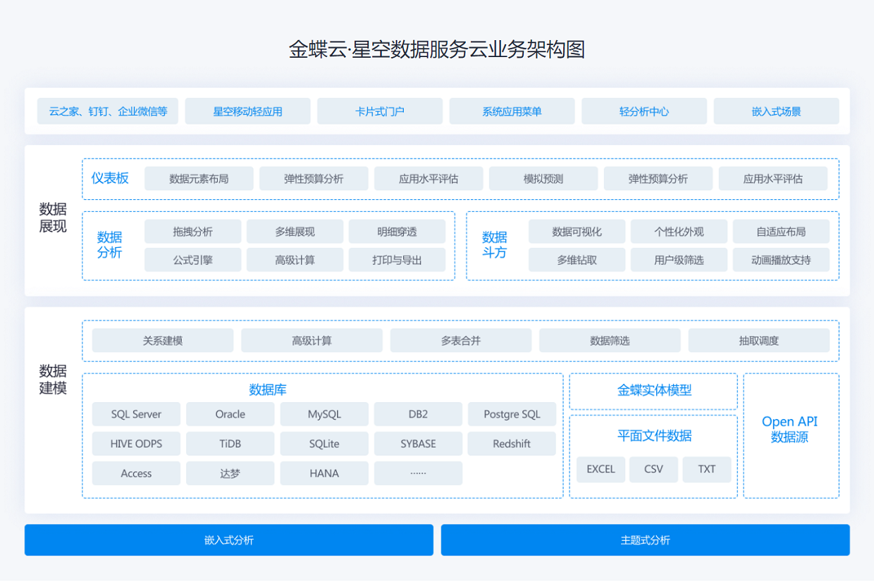
Task: Select the DB2 database box
Action: pyautogui.click(x=418, y=414)
